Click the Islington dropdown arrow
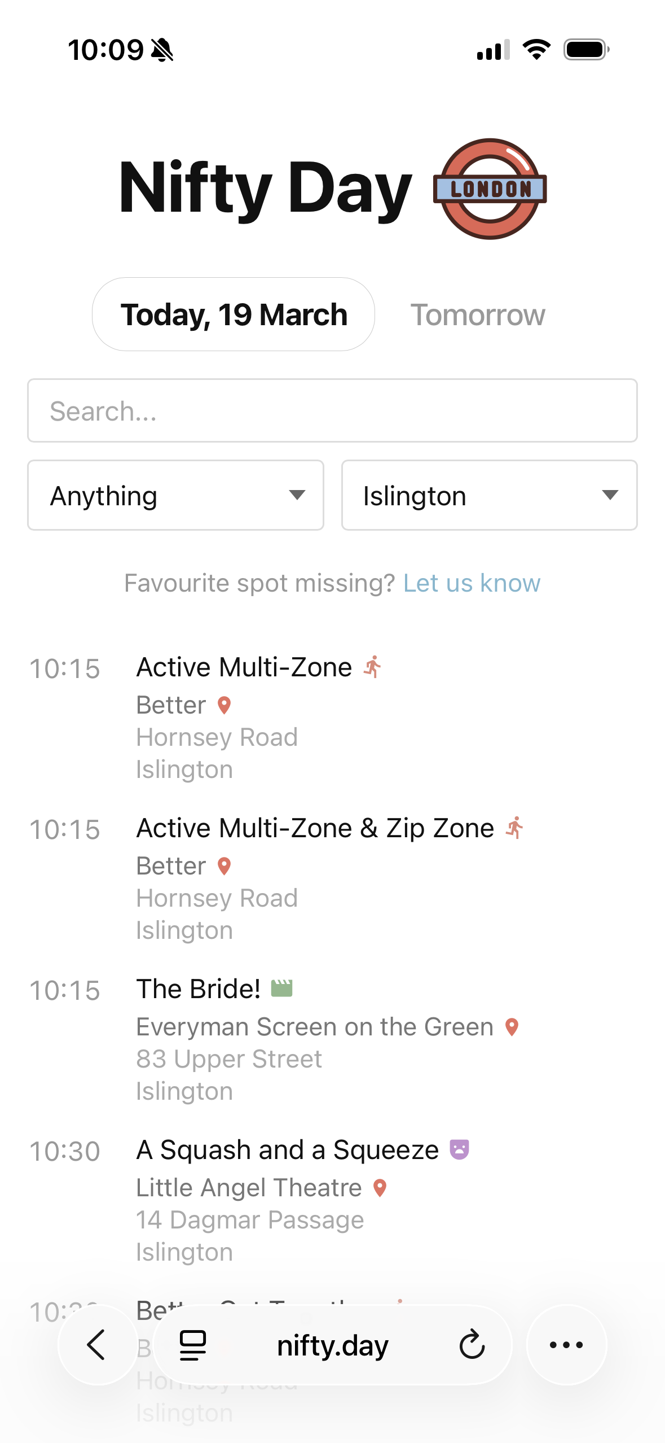665x1443 pixels. coord(610,495)
